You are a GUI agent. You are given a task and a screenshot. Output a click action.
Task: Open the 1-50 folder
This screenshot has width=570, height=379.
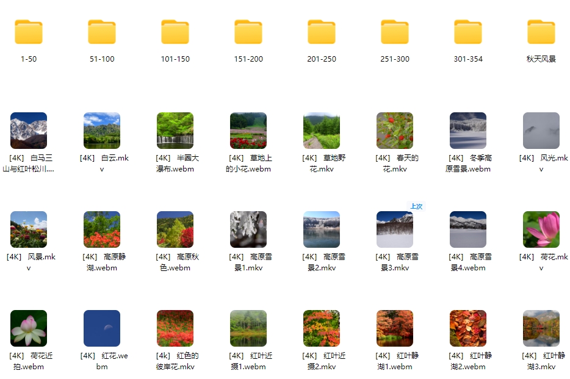[29, 32]
